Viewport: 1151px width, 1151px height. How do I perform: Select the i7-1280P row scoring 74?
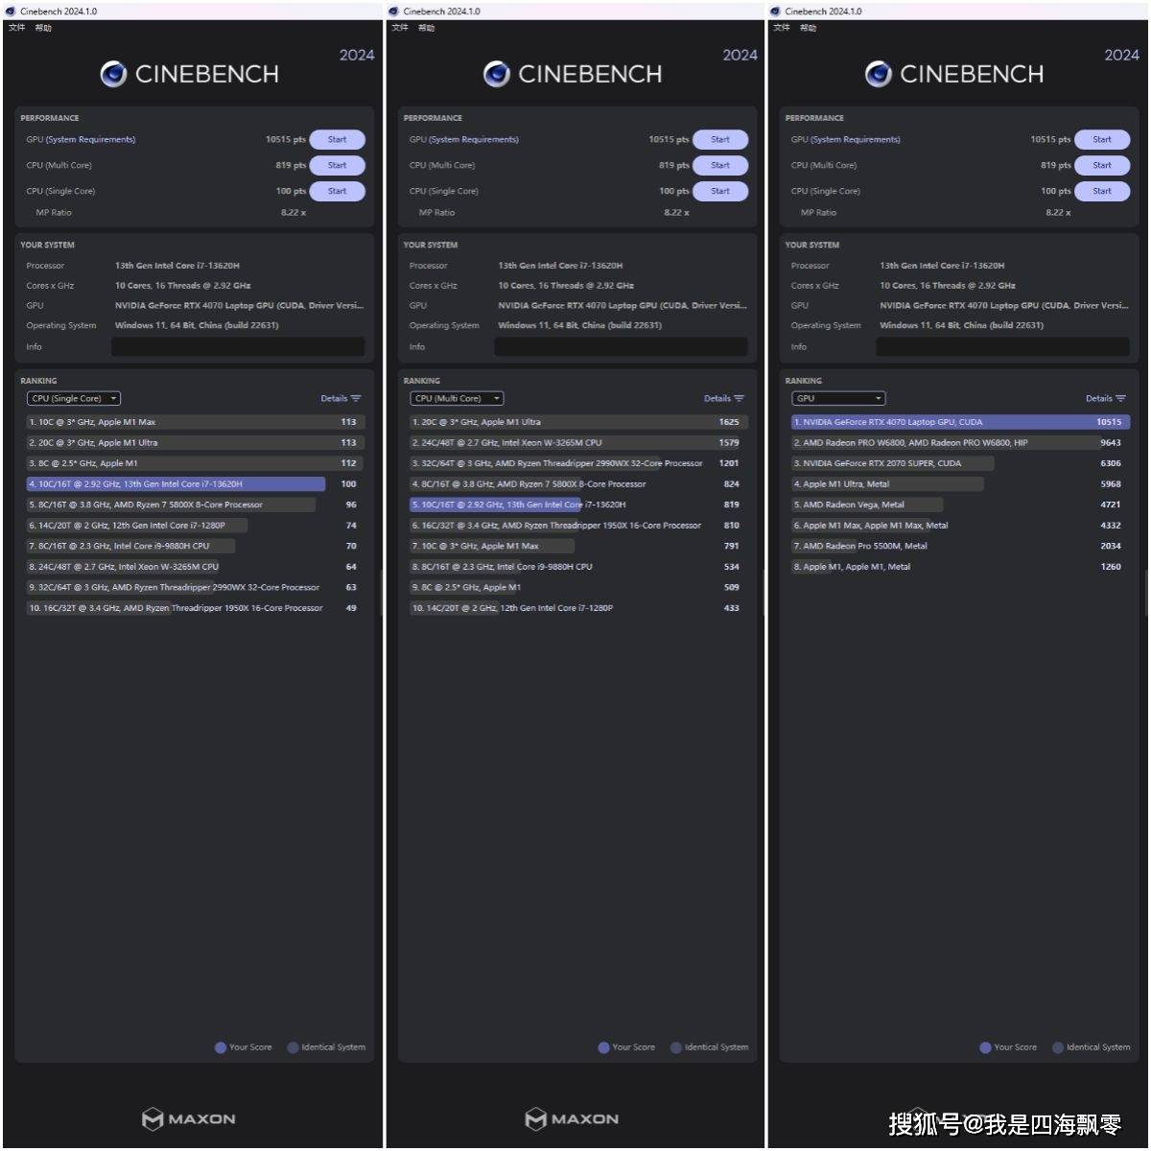click(196, 526)
